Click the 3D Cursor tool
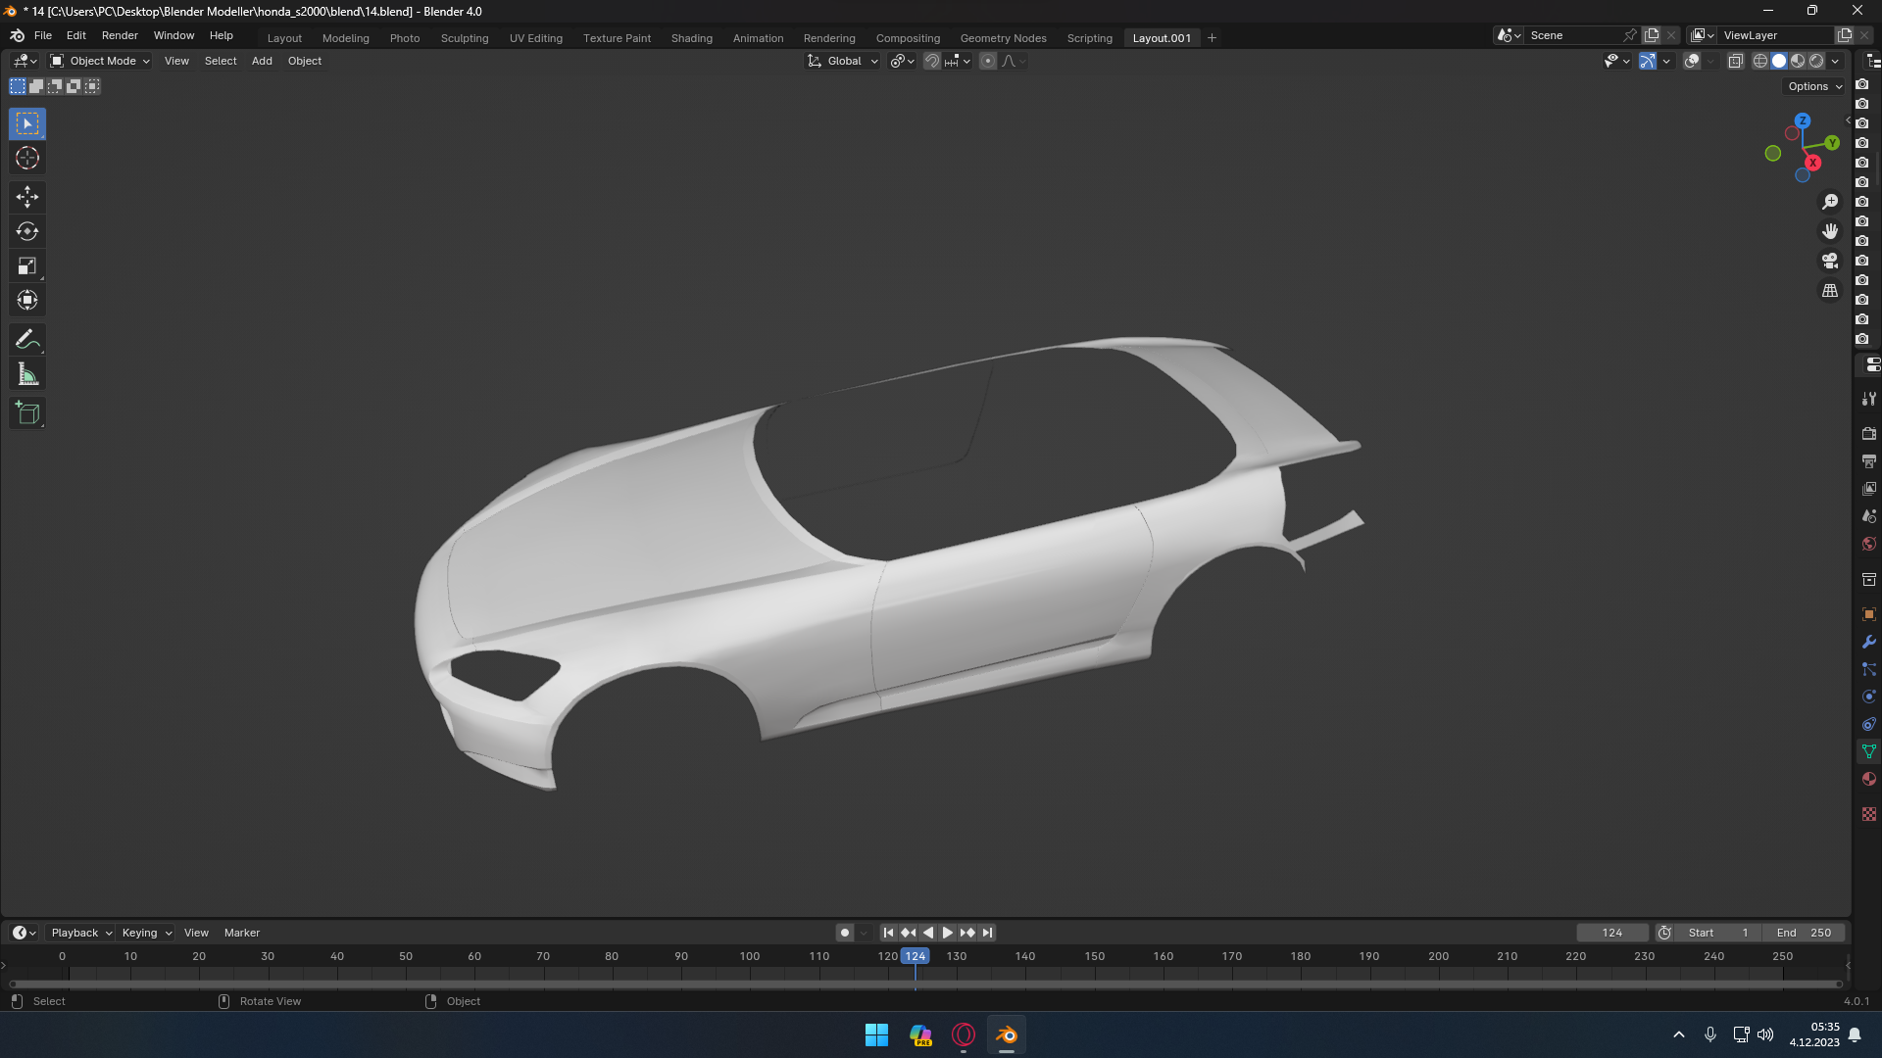 [27, 159]
